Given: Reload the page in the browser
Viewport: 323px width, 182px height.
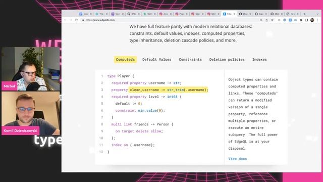Looking at the screenshot, I should (x=76, y=20).
